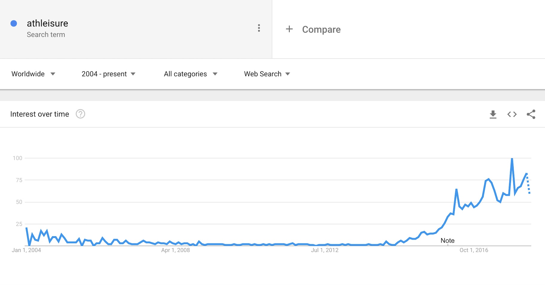545x285 pixels.
Task: Share the athleisure trends chart
Action: 532,114
